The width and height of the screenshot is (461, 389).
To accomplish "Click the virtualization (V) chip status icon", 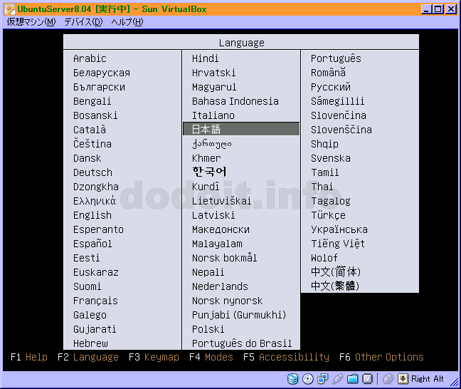I will click(368, 379).
